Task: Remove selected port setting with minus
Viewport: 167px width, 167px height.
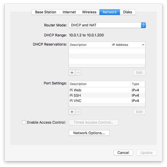Action: 78,112
